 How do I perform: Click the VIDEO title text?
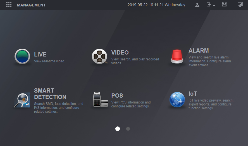[120, 53]
